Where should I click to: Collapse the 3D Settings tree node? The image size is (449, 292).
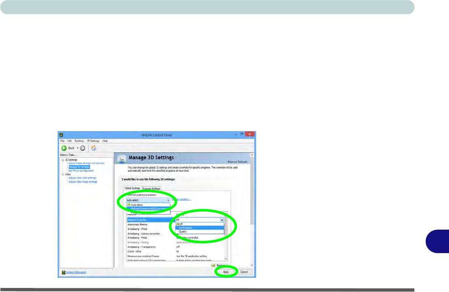click(63, 160)
